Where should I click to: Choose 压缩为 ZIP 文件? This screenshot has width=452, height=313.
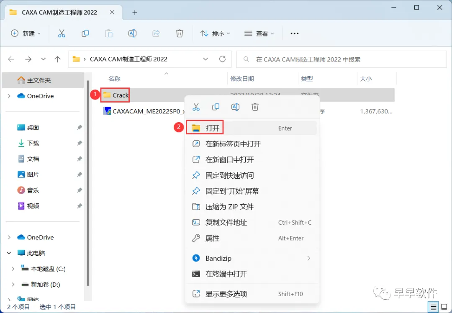pyautogui.click(x=252, y=207)
